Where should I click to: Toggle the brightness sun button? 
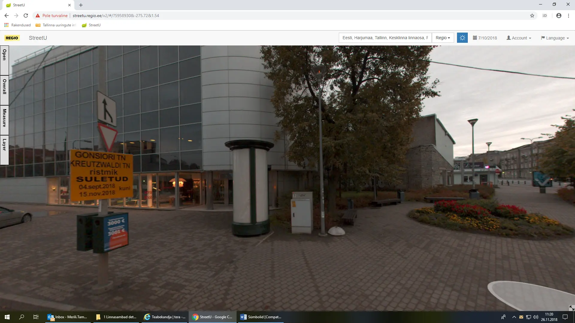[x=462, y=38]
